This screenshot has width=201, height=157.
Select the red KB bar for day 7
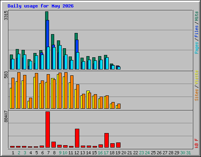coord(48,130)
